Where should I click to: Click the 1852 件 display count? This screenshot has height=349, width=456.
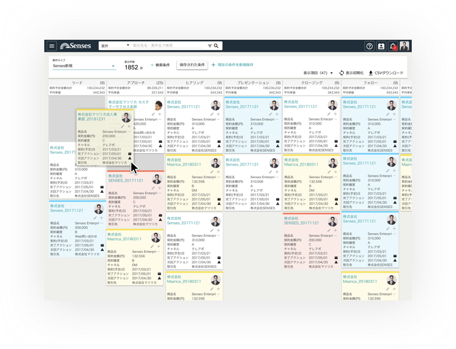pyautogui.click(x=134, y=67)
